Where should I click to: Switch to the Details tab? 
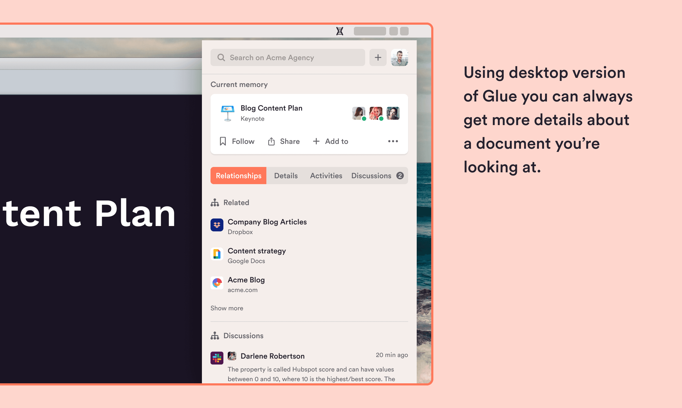point(286,176)
